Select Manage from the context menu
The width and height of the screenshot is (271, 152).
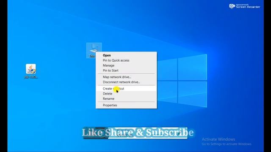click(x=126, y=65)
